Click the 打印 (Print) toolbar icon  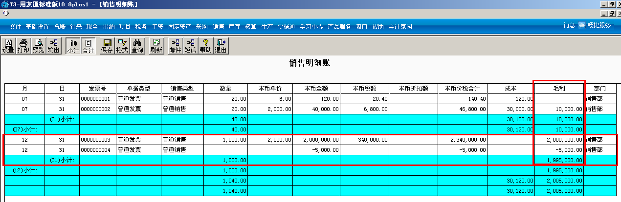(23, 46)
